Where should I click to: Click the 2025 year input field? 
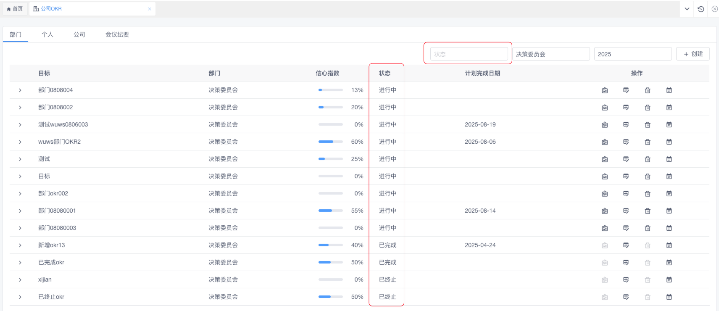click(632, 54)
